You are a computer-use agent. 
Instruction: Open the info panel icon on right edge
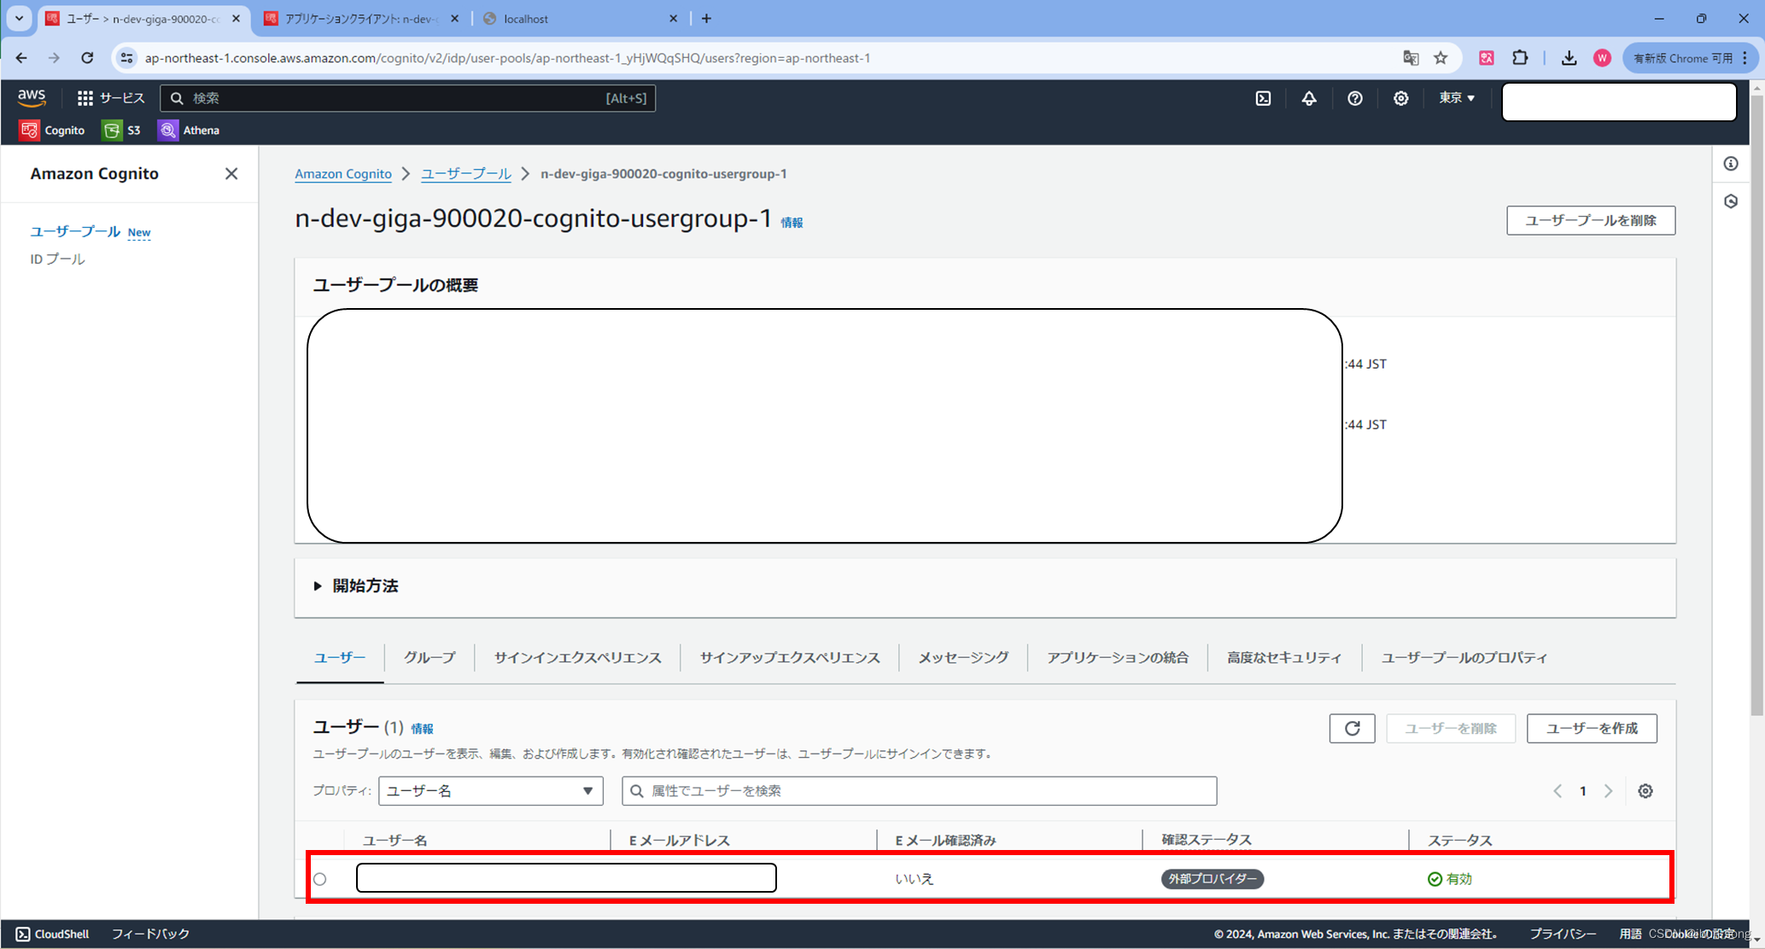coord(1731,163)
